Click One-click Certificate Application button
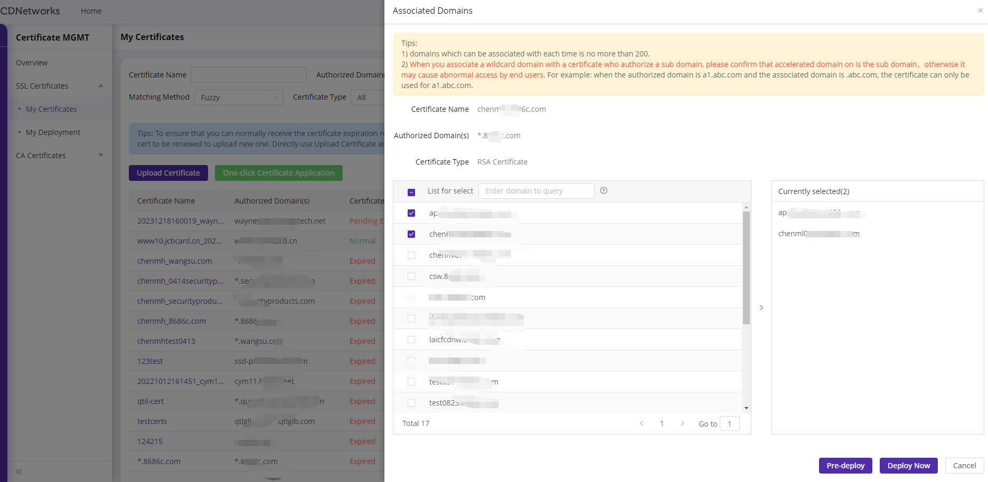 click(x=279, y=173)
